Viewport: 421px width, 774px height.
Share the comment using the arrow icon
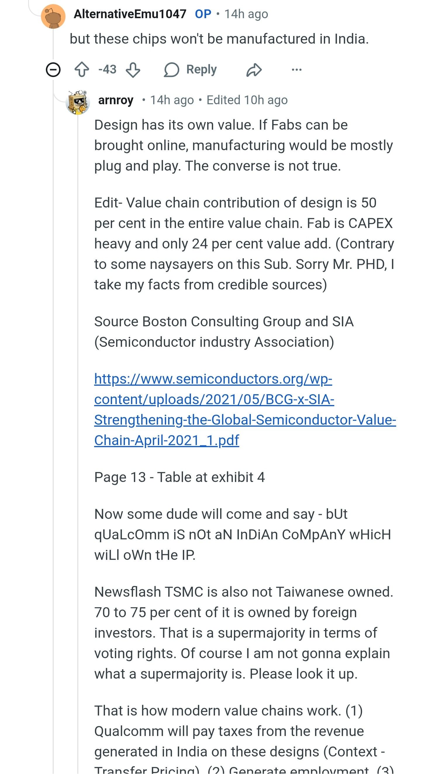pyautogui.click(x=254, y=70)
